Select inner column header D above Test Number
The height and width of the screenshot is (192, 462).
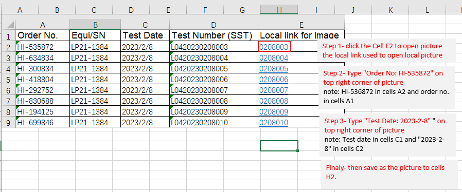[x=214, y=25]
